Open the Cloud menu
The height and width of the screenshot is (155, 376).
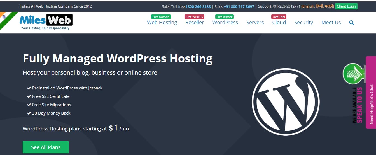279,23
